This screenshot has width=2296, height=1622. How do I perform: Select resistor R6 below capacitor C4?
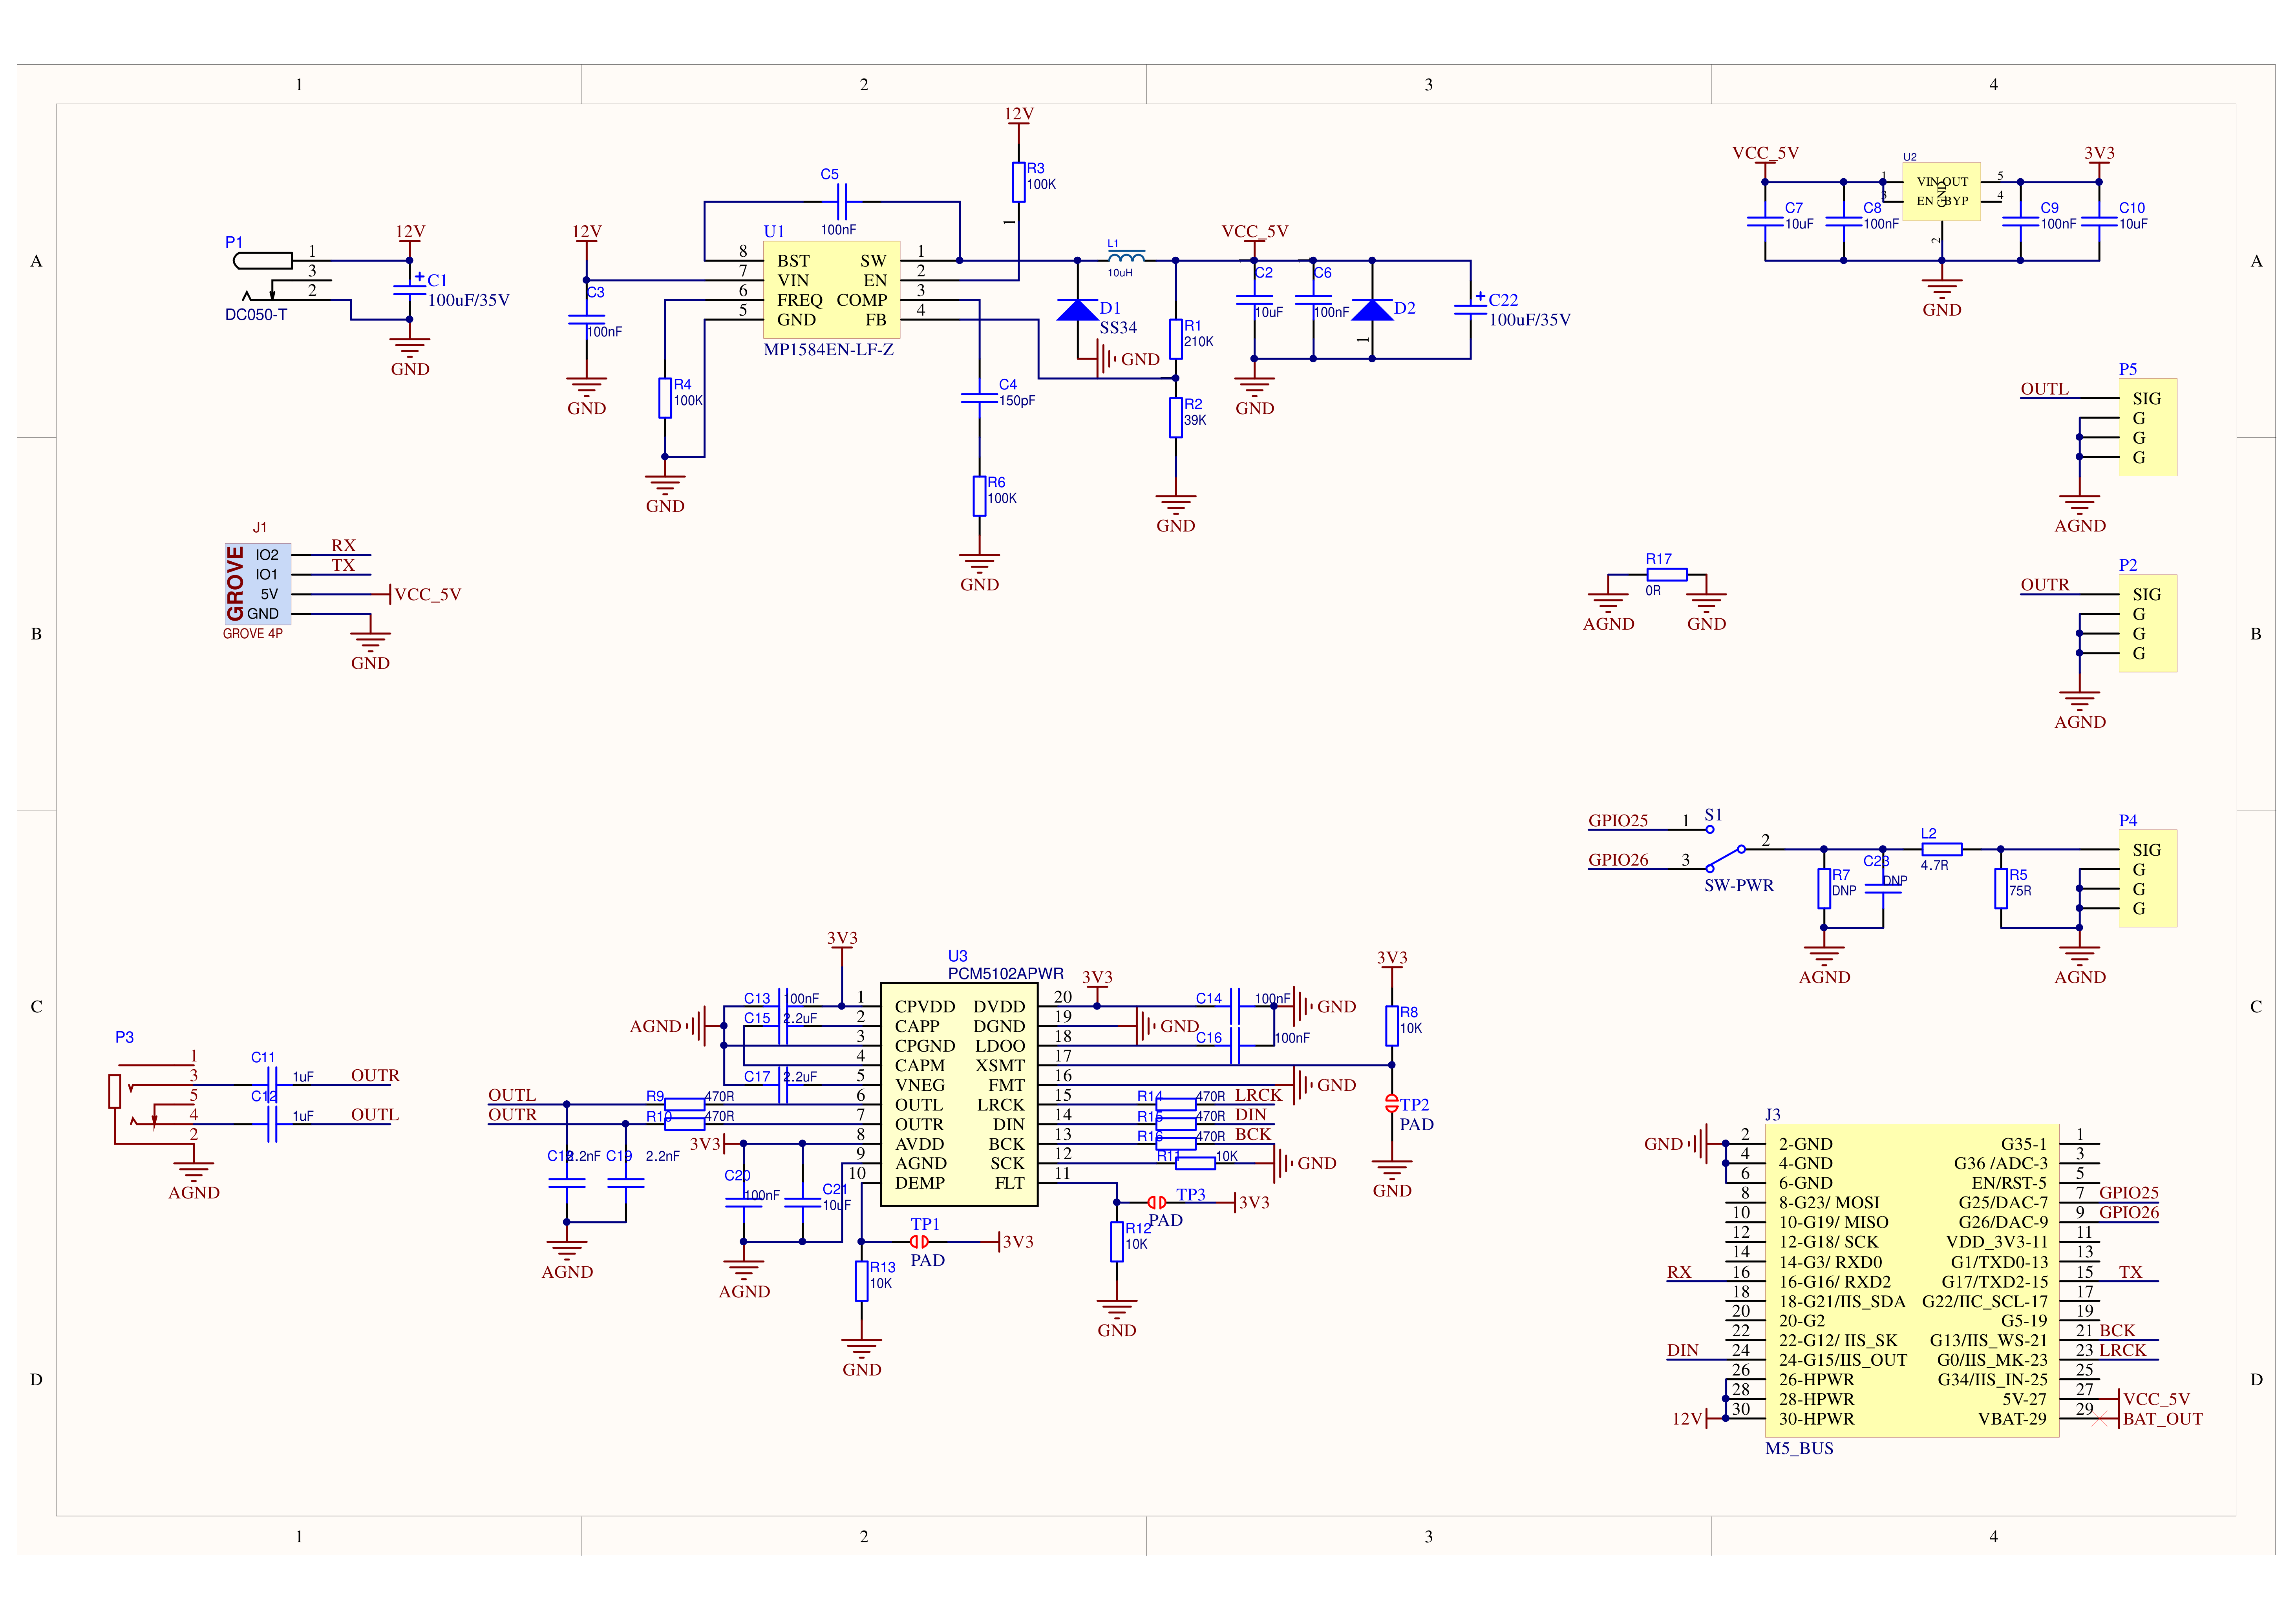pos(979,496)
